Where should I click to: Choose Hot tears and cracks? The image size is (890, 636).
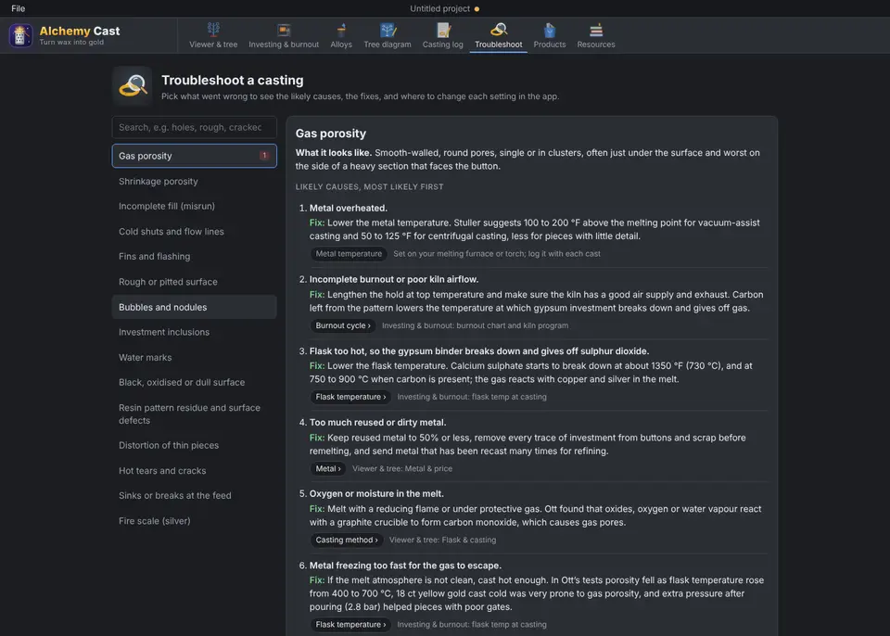[194, 470]
